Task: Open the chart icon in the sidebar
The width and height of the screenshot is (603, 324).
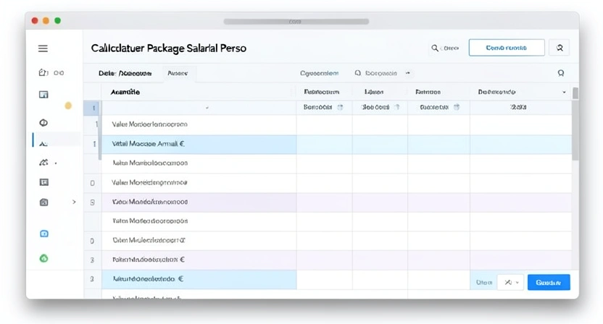Action: (x=43, y=163)
